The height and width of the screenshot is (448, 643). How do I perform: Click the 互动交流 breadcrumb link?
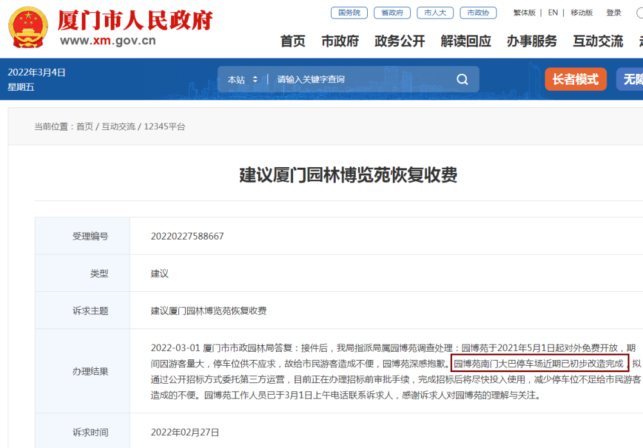click(118, 127)
